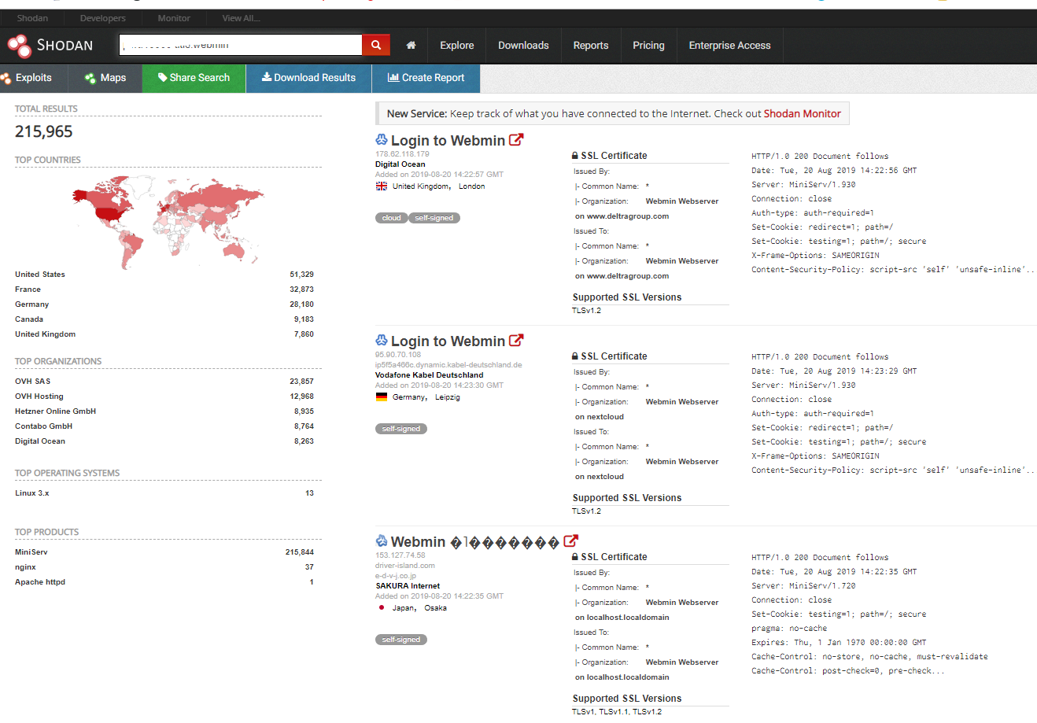Click the Japan flag icon
Viewport: 1037px width, 723px height.
(x=382, y=607)
